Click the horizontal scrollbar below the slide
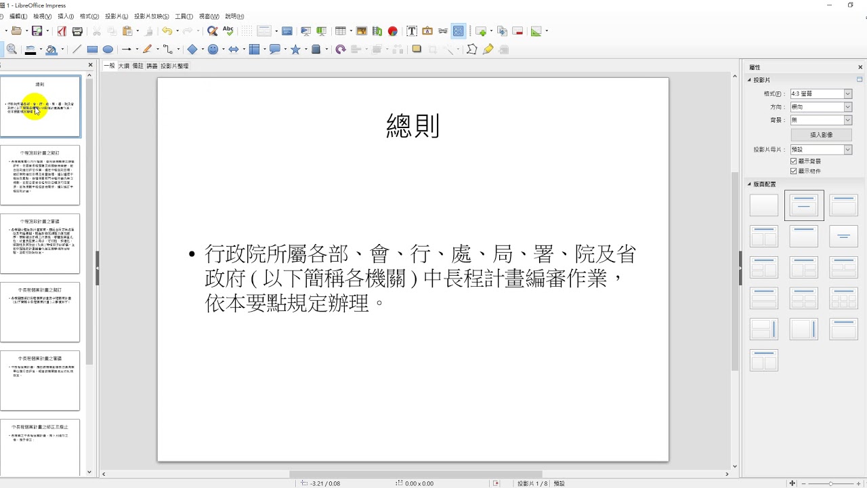The width and height of the screenshot is (867, 488). [x=416, y=474]
